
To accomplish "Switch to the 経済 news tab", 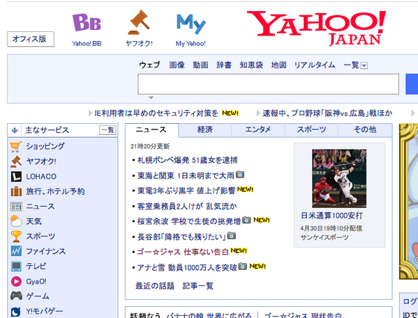I will click(205, 129).
